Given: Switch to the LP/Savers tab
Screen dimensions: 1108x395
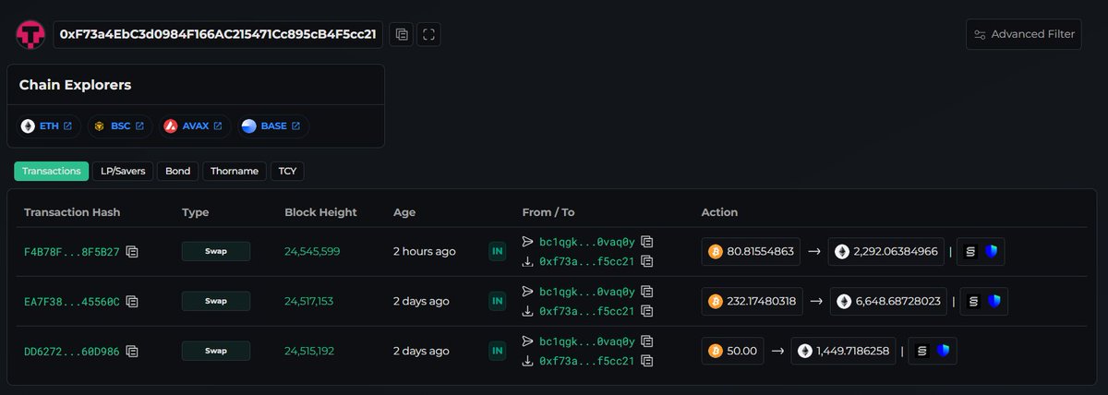Looking at the screenshot, I should point(123,171).
